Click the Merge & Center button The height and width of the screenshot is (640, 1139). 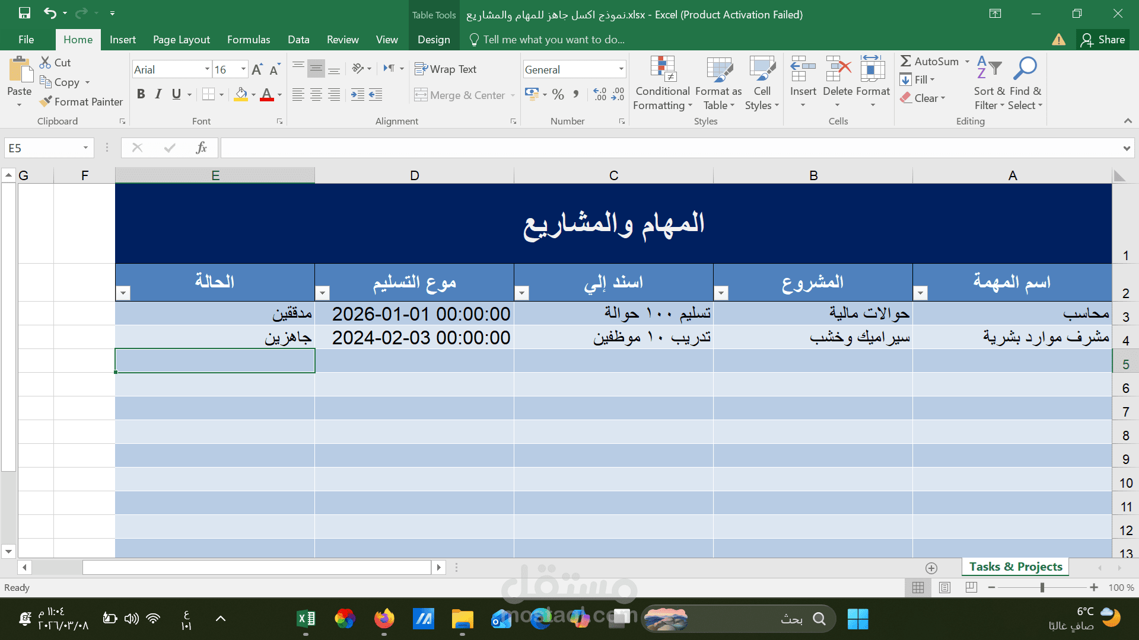[460, 95]
